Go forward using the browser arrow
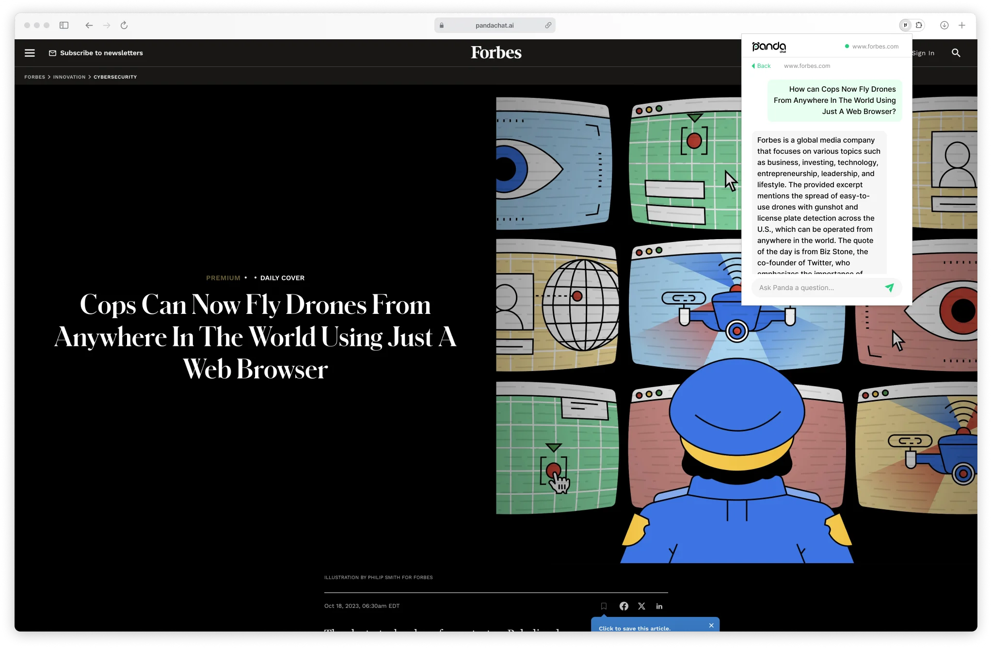This screenshot has height=648, width=991. pyautogui.click(x=107, y=25)
